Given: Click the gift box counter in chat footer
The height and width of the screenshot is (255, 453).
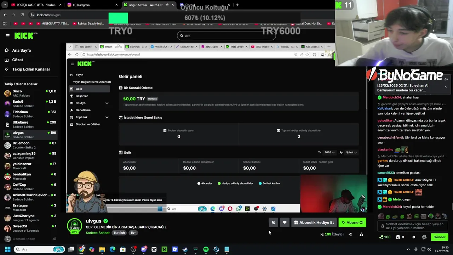Looking at the screenshot, I should coord(400,237).
